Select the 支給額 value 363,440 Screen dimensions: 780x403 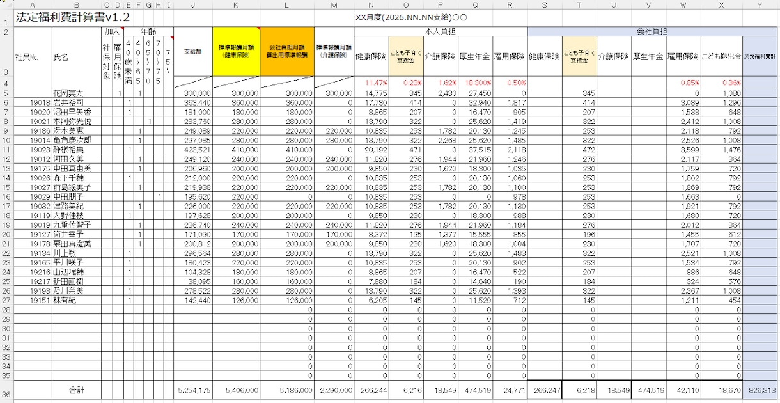click(x=192, y=102)
